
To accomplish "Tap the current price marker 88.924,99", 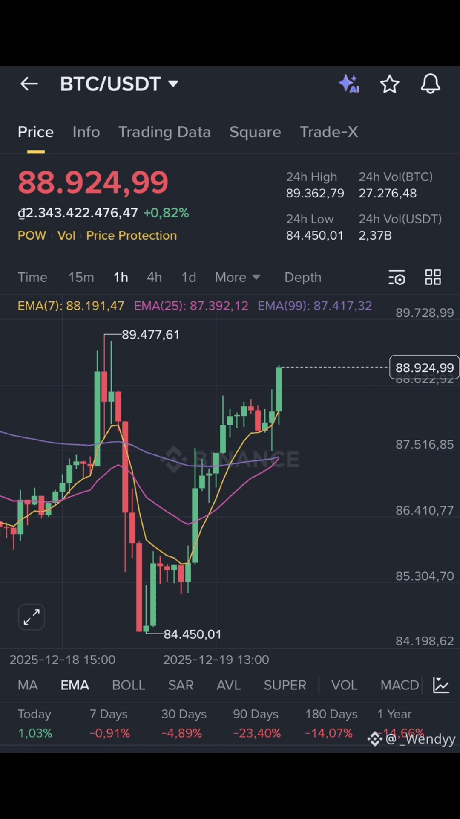I will pos(424,368).
